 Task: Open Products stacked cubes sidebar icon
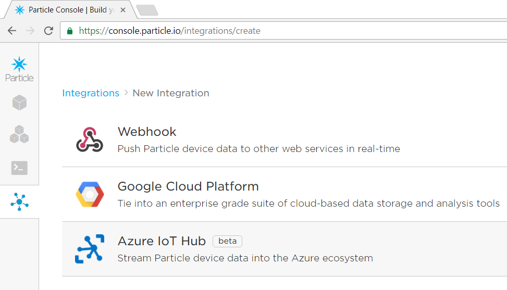tap(19, 134)
